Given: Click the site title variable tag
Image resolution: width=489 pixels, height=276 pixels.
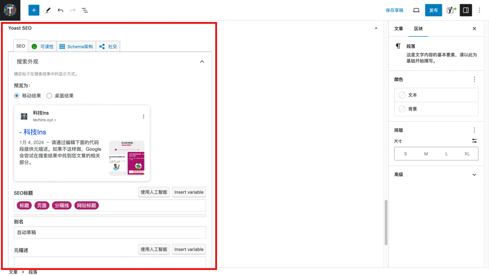Looking at the screenshot, I should [x=86, y=205].
